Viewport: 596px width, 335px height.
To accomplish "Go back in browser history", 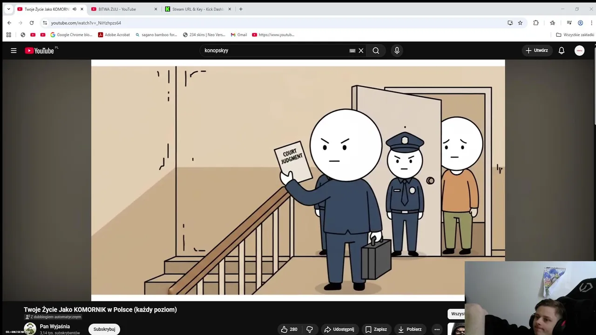I will (x=9, y=23).
